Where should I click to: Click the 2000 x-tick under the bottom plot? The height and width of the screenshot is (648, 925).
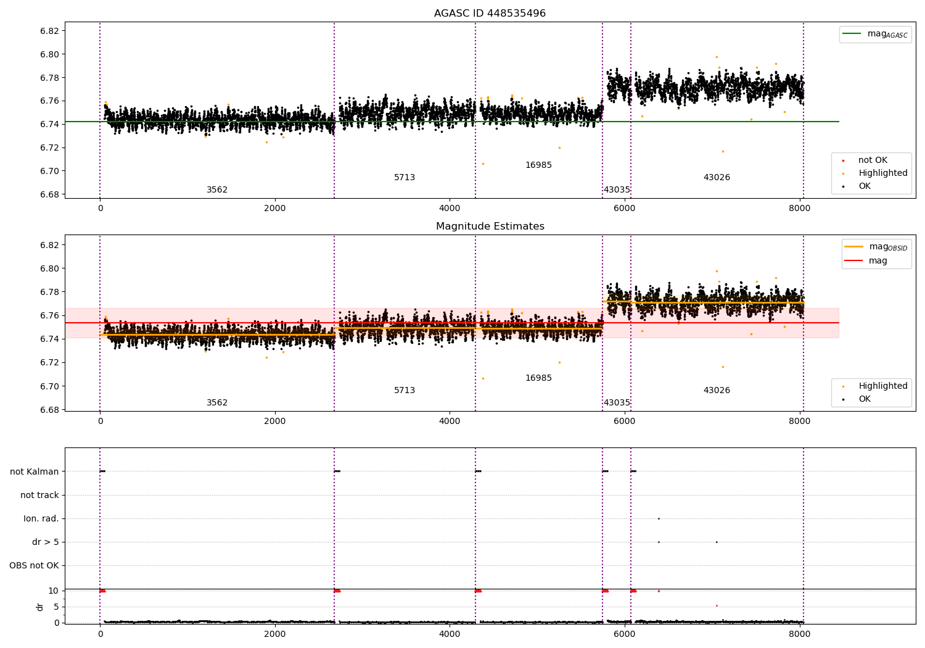[x=274, y=634]
